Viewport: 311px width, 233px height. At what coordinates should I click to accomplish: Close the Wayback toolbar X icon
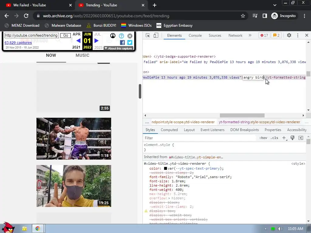click(x=130, y=36)
